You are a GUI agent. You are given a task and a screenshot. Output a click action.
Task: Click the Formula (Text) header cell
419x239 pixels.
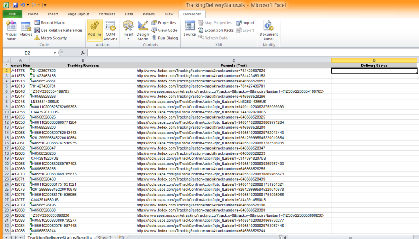[x=234, y=66]
